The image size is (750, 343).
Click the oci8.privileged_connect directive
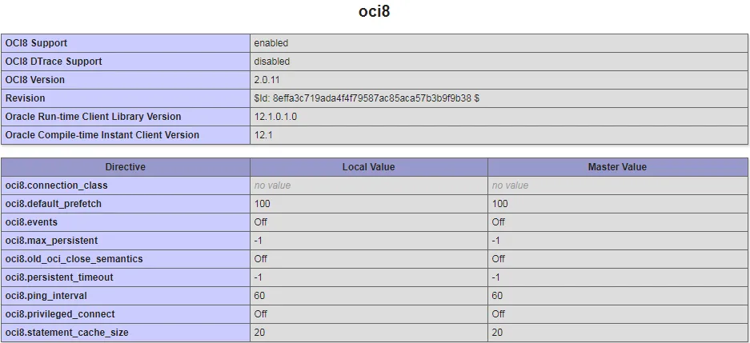coord(60,314)
